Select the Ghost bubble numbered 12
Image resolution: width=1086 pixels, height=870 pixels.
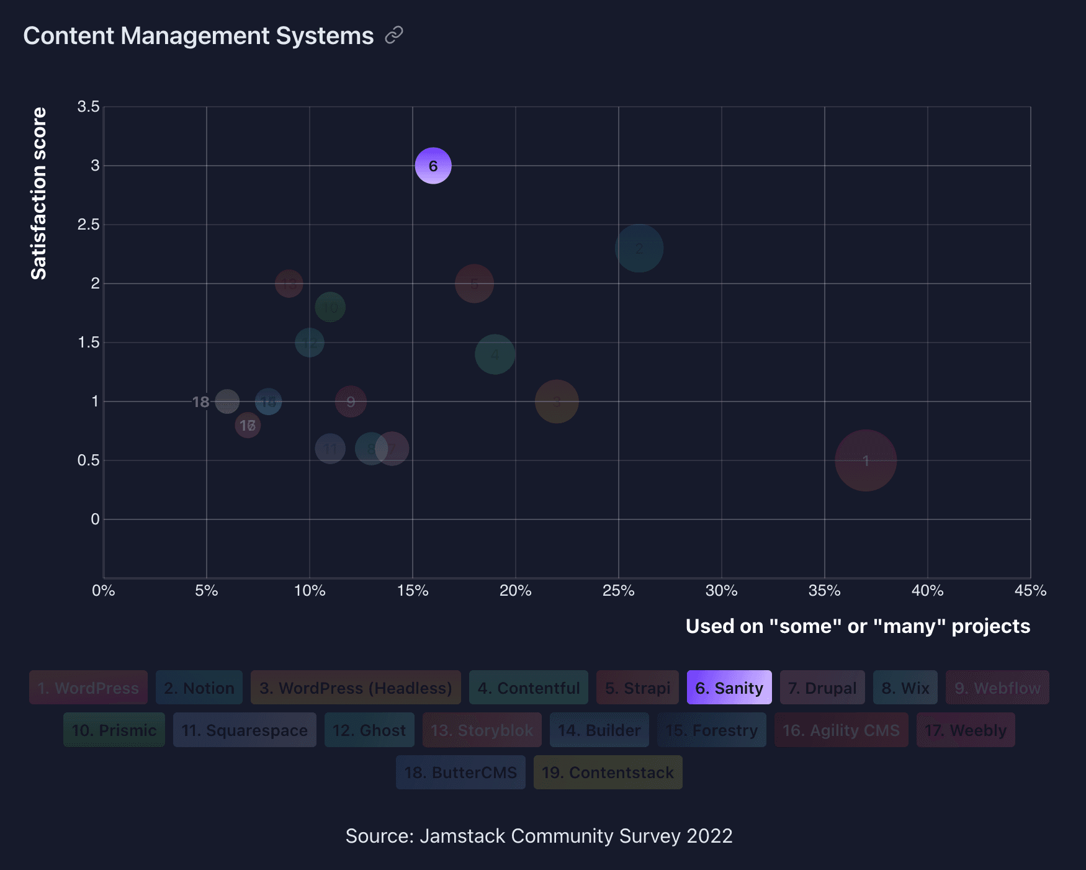tap(310, 343)
